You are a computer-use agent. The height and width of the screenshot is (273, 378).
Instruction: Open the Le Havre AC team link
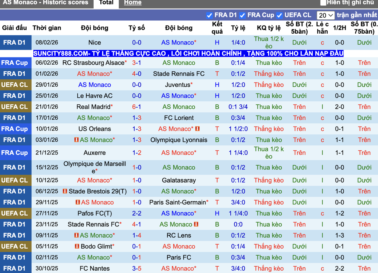click(x=94, y=96)
